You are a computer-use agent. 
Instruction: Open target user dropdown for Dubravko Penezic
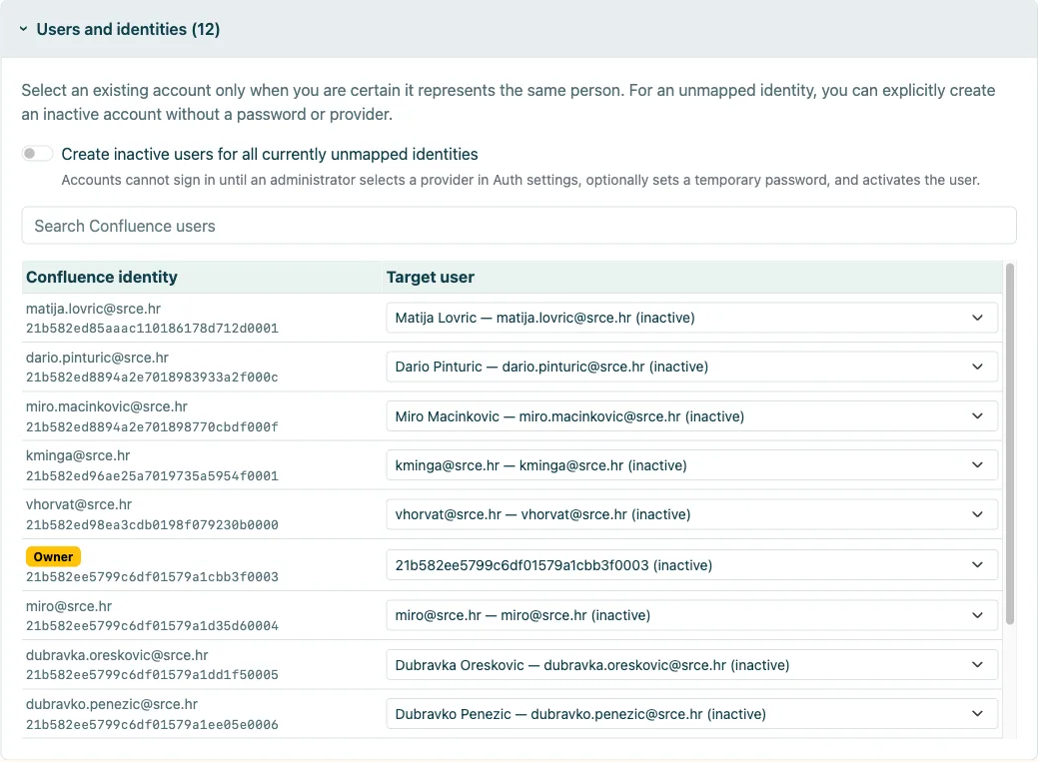pos(691,714)
